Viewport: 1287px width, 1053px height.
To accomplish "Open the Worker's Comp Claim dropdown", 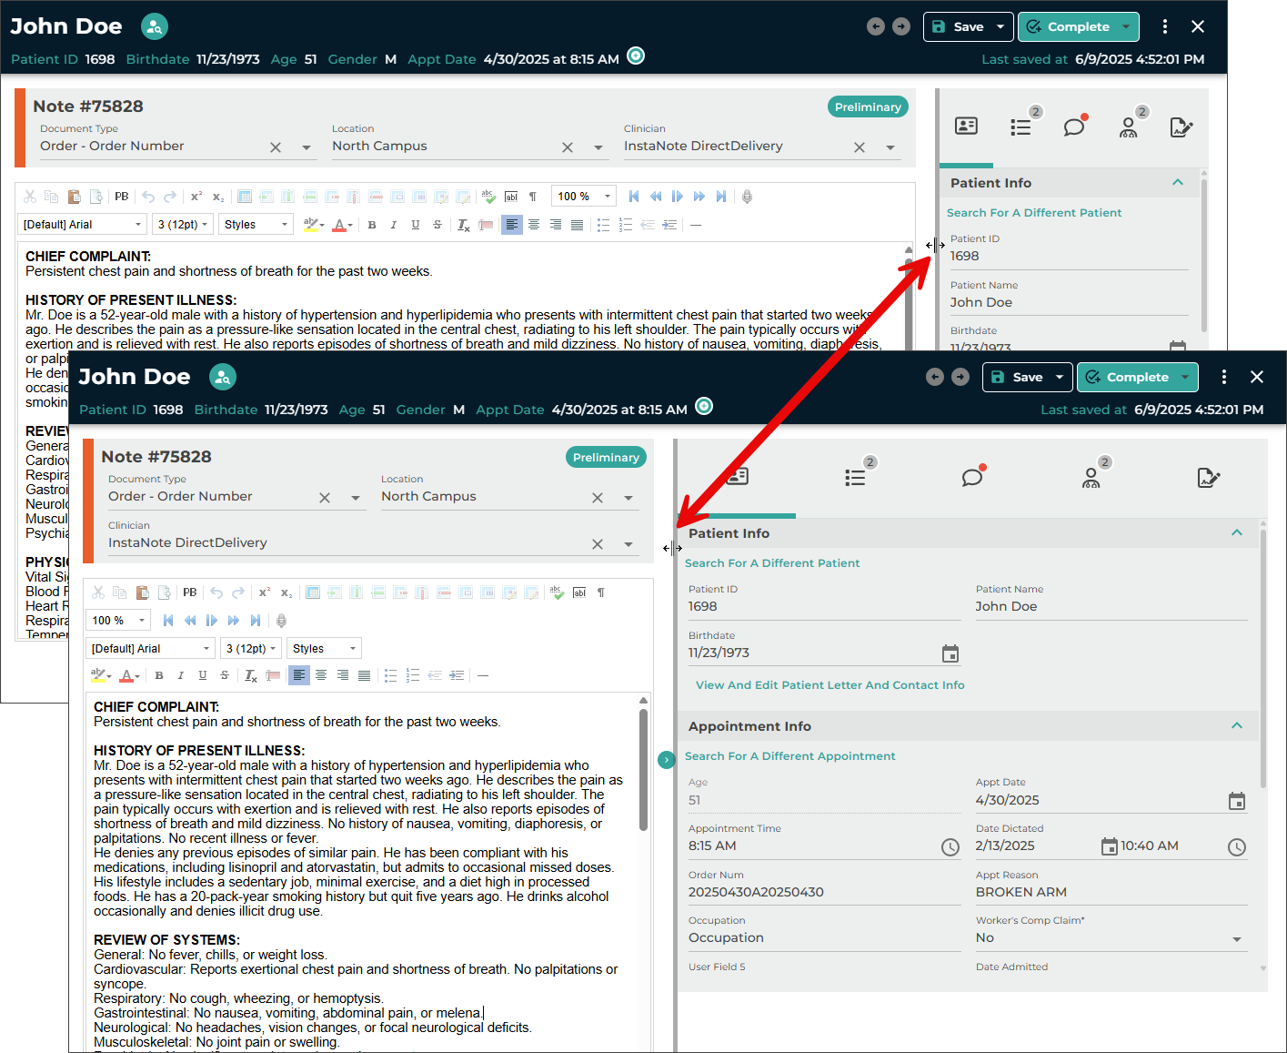I will (1236, 939).
